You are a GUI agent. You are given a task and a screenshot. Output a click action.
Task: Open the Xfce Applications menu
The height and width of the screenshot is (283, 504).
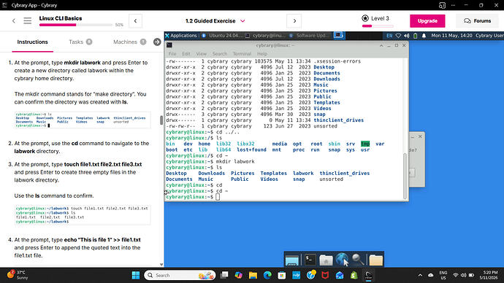(180, 36)
